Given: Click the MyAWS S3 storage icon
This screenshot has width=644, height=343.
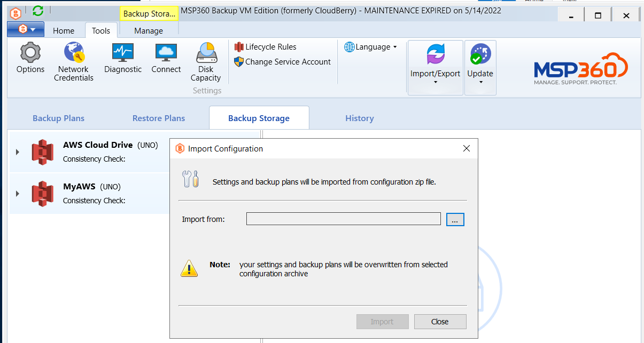Looking at the screenshot, I should coord(42,194).
